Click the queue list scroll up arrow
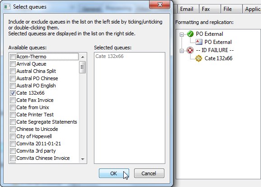 coord(83,57)
